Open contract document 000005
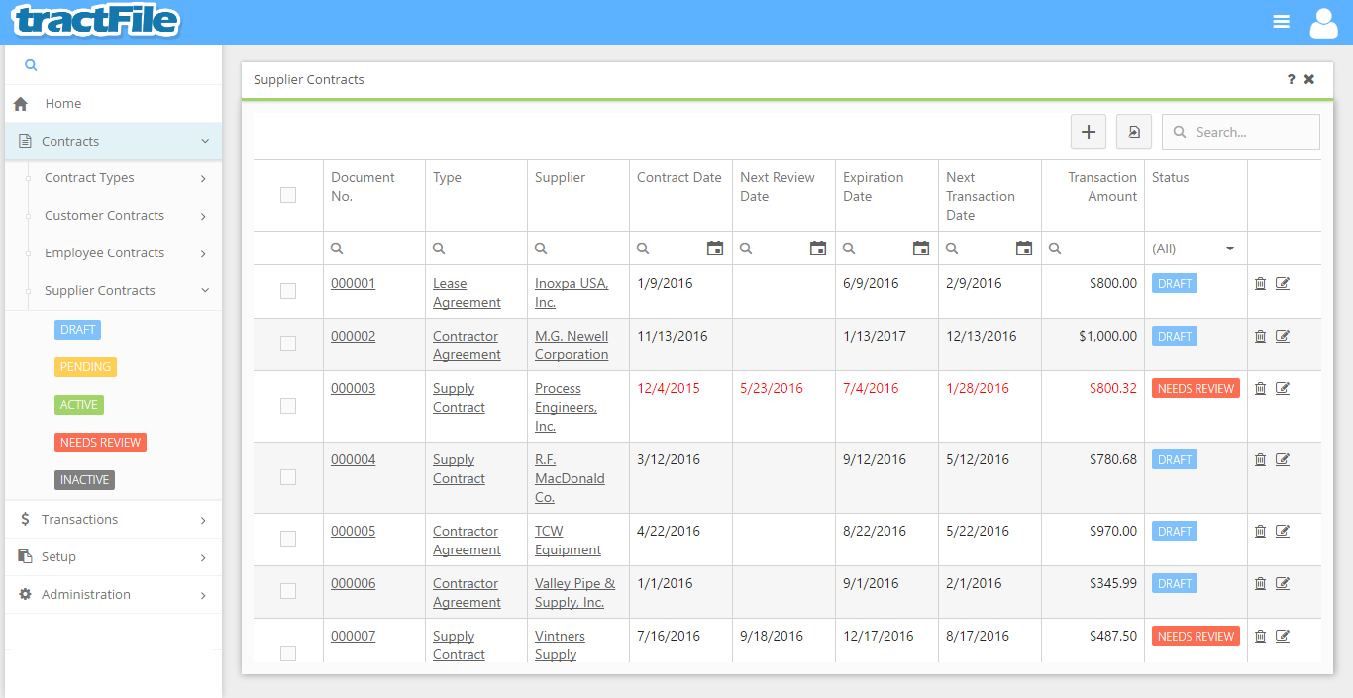1353x698 pixels. coord(353,531)
